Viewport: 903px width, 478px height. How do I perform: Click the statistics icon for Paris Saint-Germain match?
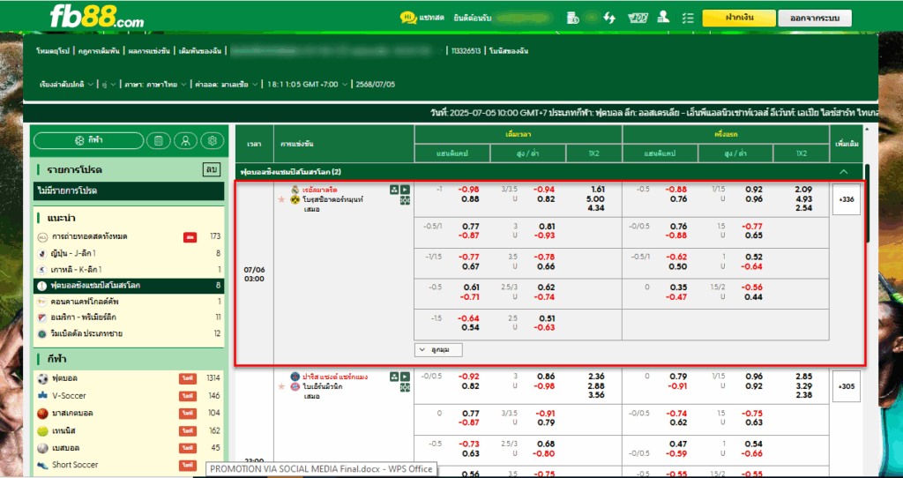pos(394,377)
